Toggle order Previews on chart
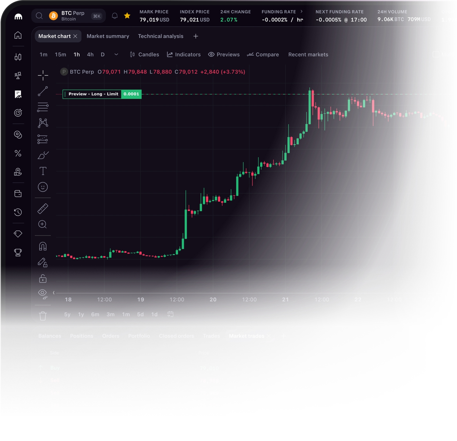Screen dimensions: 457x441 pyautogui.click(x=224, y=54)
